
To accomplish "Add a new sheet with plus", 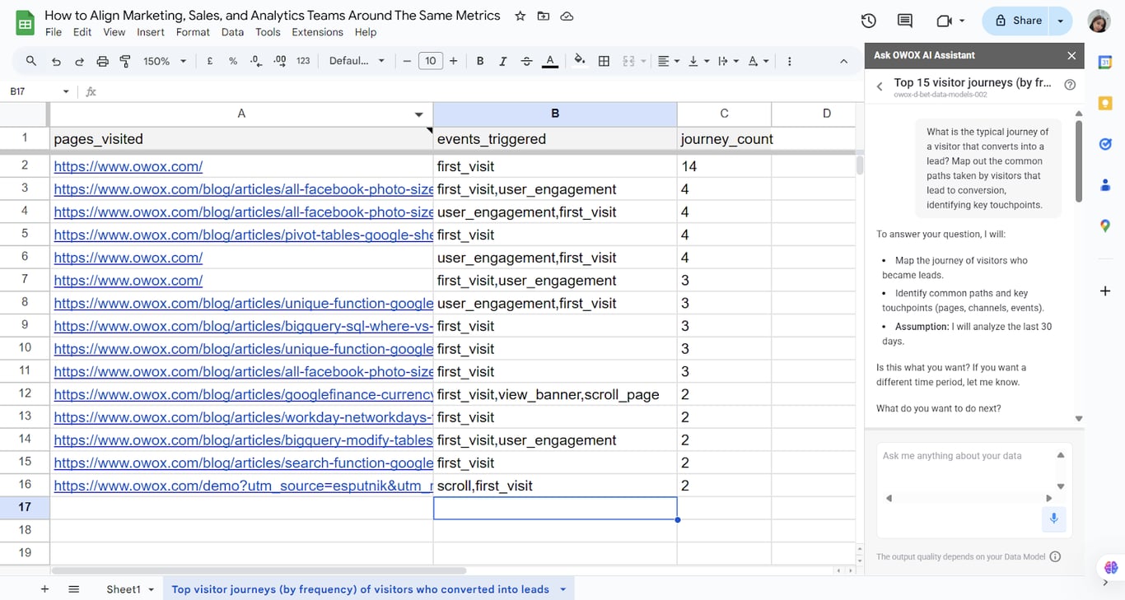I will click(44, 589).
